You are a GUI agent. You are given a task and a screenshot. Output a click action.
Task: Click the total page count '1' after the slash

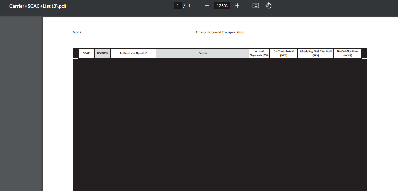click(189, 6)
